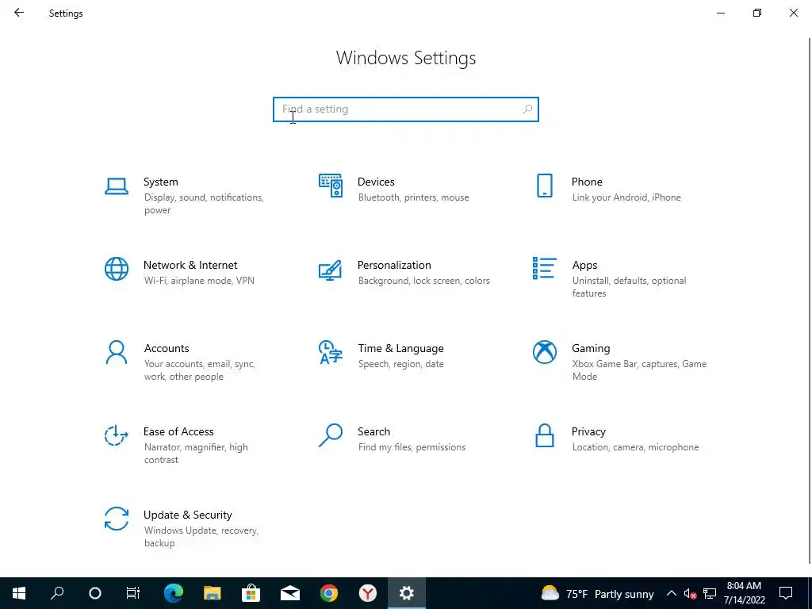Click "Speech, region, date" text
Viewport: 812px width, 609px height.
coord(400,364)
